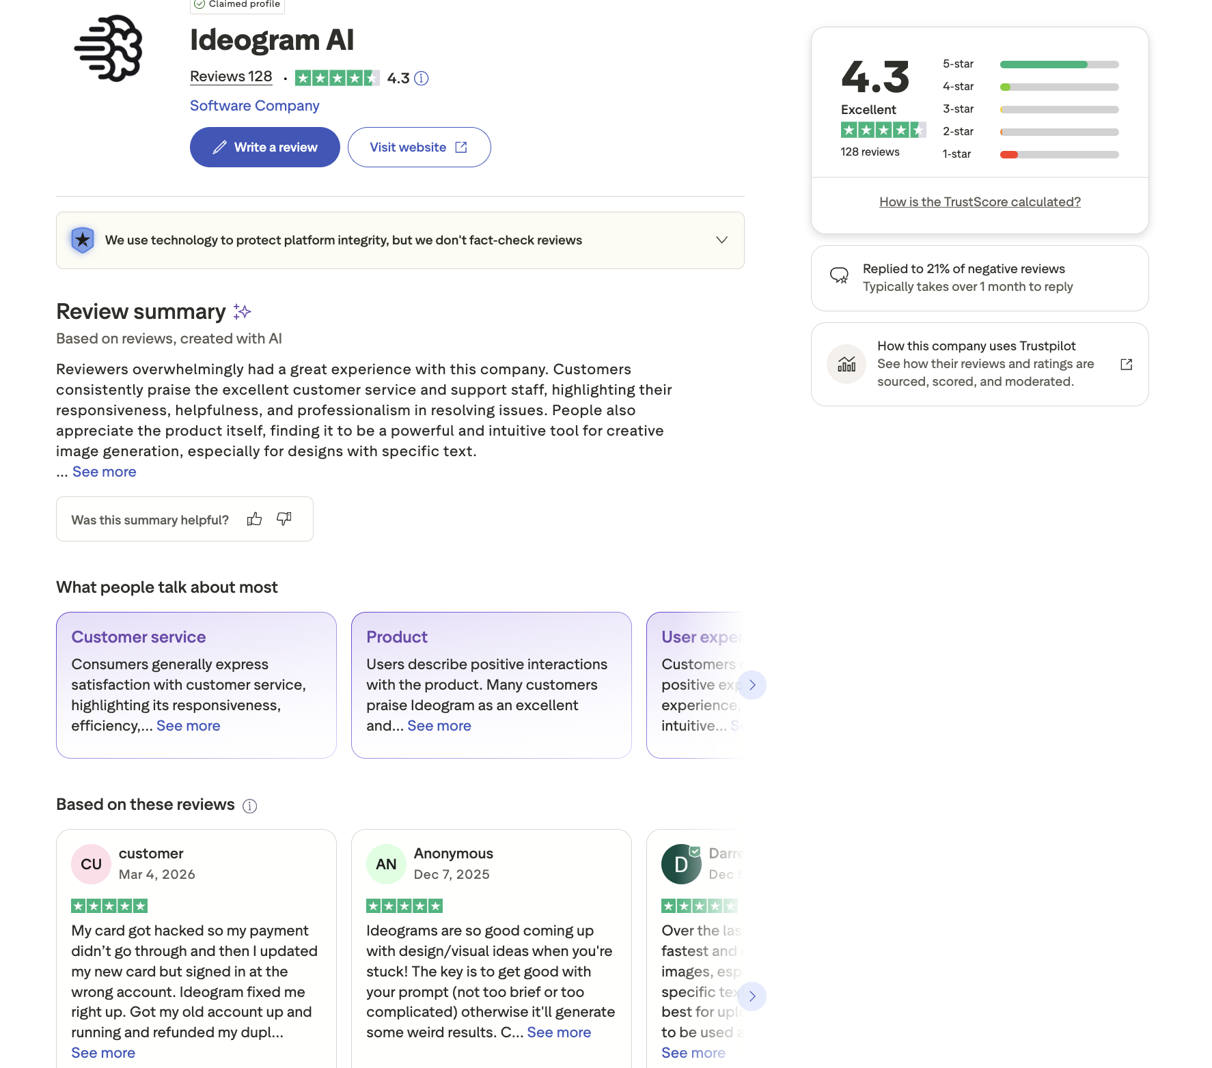
Task: Mark the summary unhelpful with thumbs down
Action: click(x=284, y=519)
